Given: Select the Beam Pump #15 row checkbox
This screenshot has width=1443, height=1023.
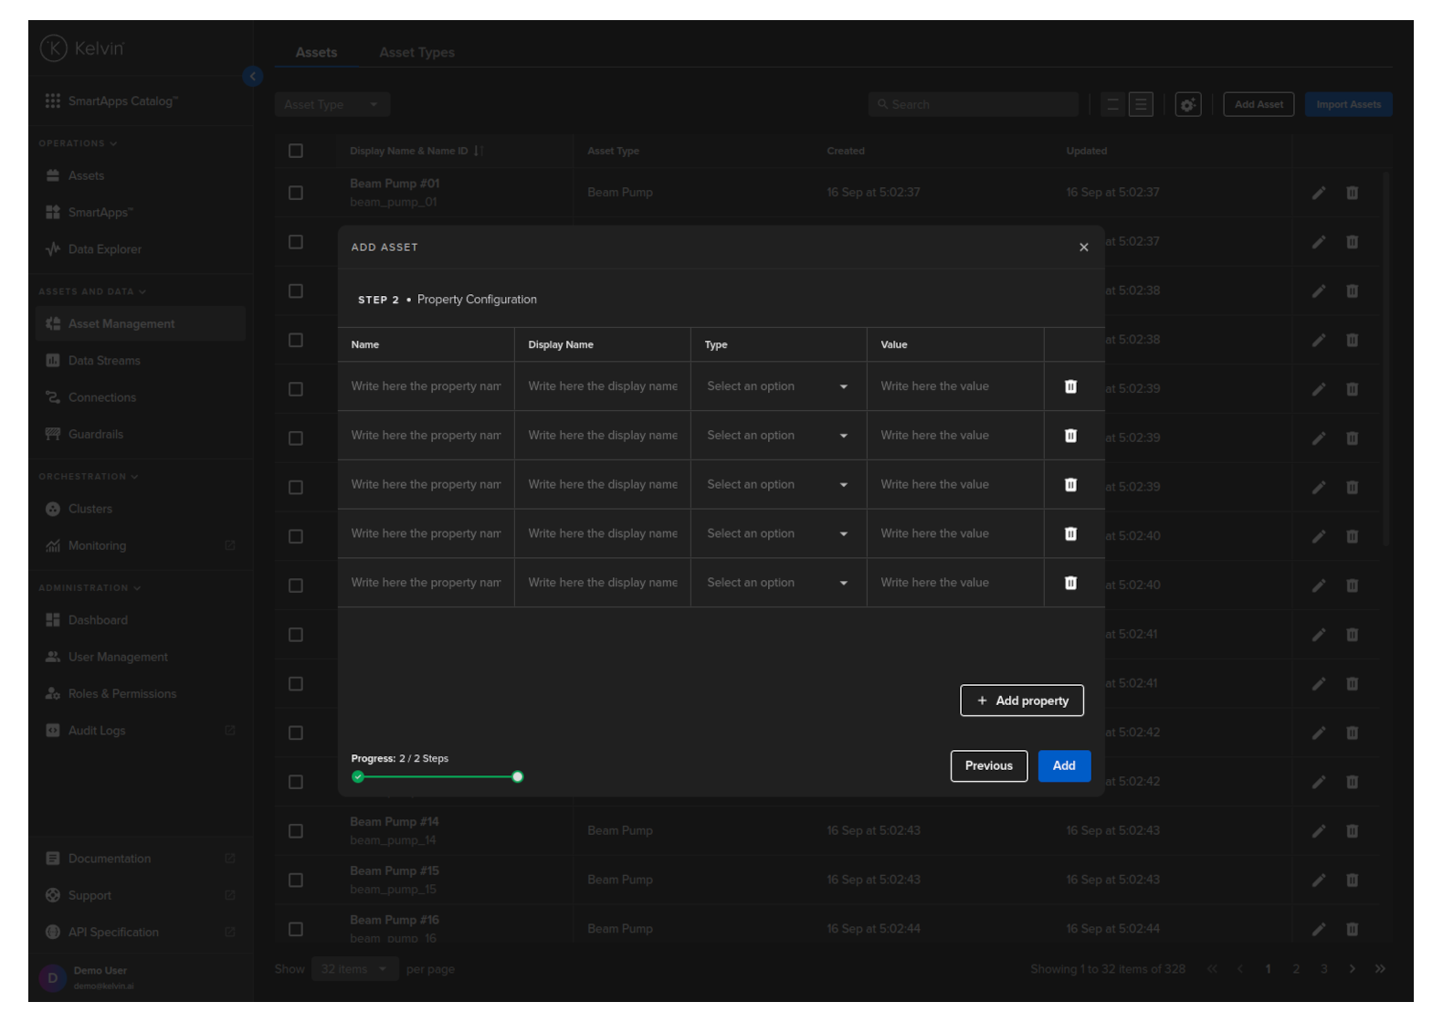Looking at the screenshot, I should (x=296, y=881).
